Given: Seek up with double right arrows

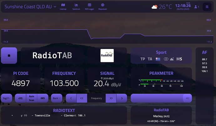Looking at the screenshot, I should tap(111, 98).
